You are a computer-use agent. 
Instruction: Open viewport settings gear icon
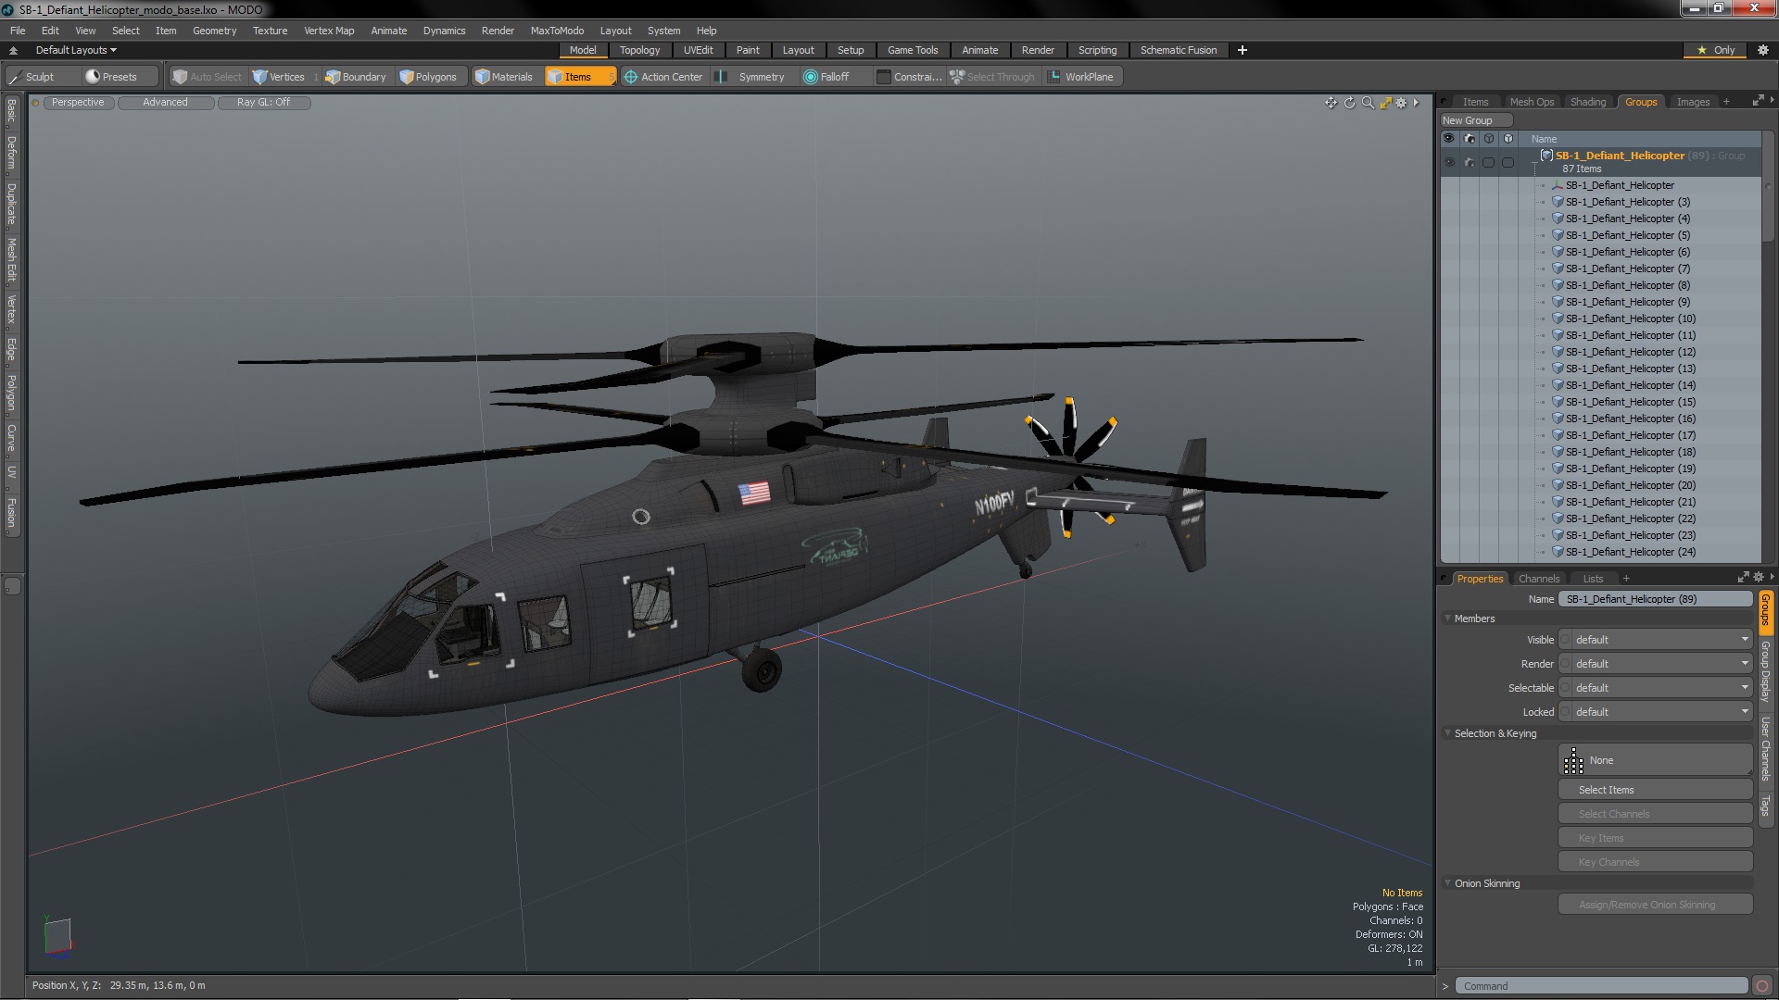click(1401, 103)
